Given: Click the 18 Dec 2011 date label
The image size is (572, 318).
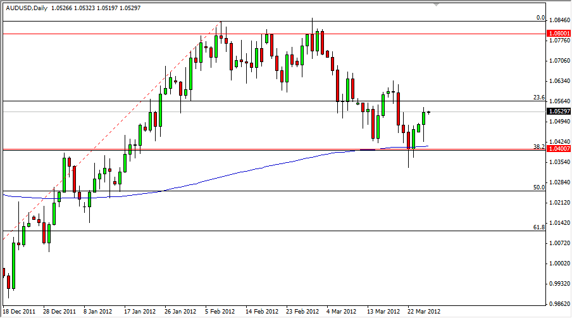Looking at the screenshot, I should tap(19, 312).
